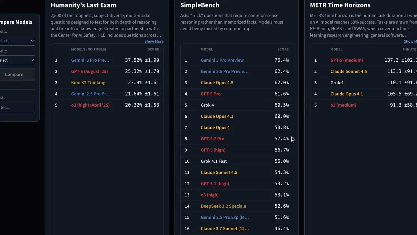Select Grok 4 in SimpleBench list
The width and height of the screenshot is (417, 235).
[x=207, y=105]
